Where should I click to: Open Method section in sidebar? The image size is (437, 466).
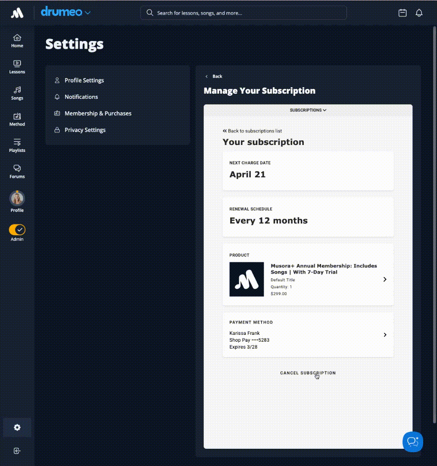click(x=17, y=120)
